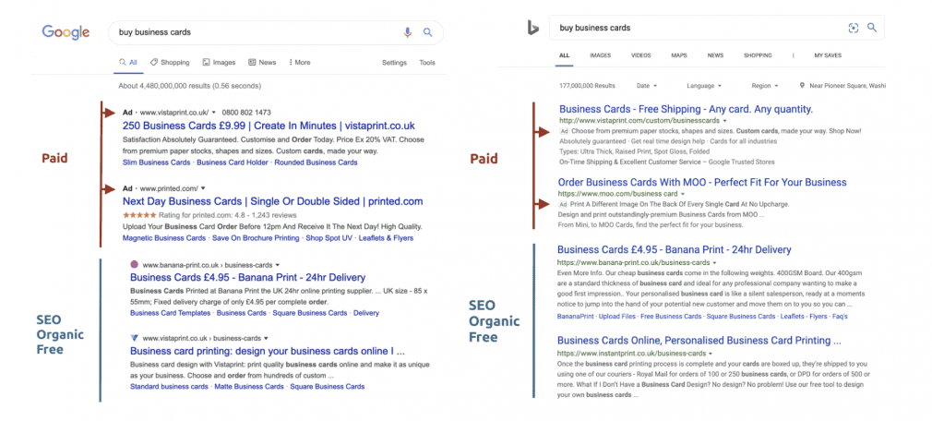Open the Google Images tab
This screenshot has height=421, width=932.
(219, 63)
